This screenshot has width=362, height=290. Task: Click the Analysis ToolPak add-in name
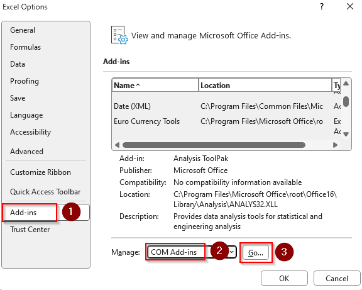coord(201,159)
